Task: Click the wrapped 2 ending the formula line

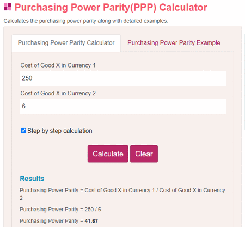Action: [21, 198]
